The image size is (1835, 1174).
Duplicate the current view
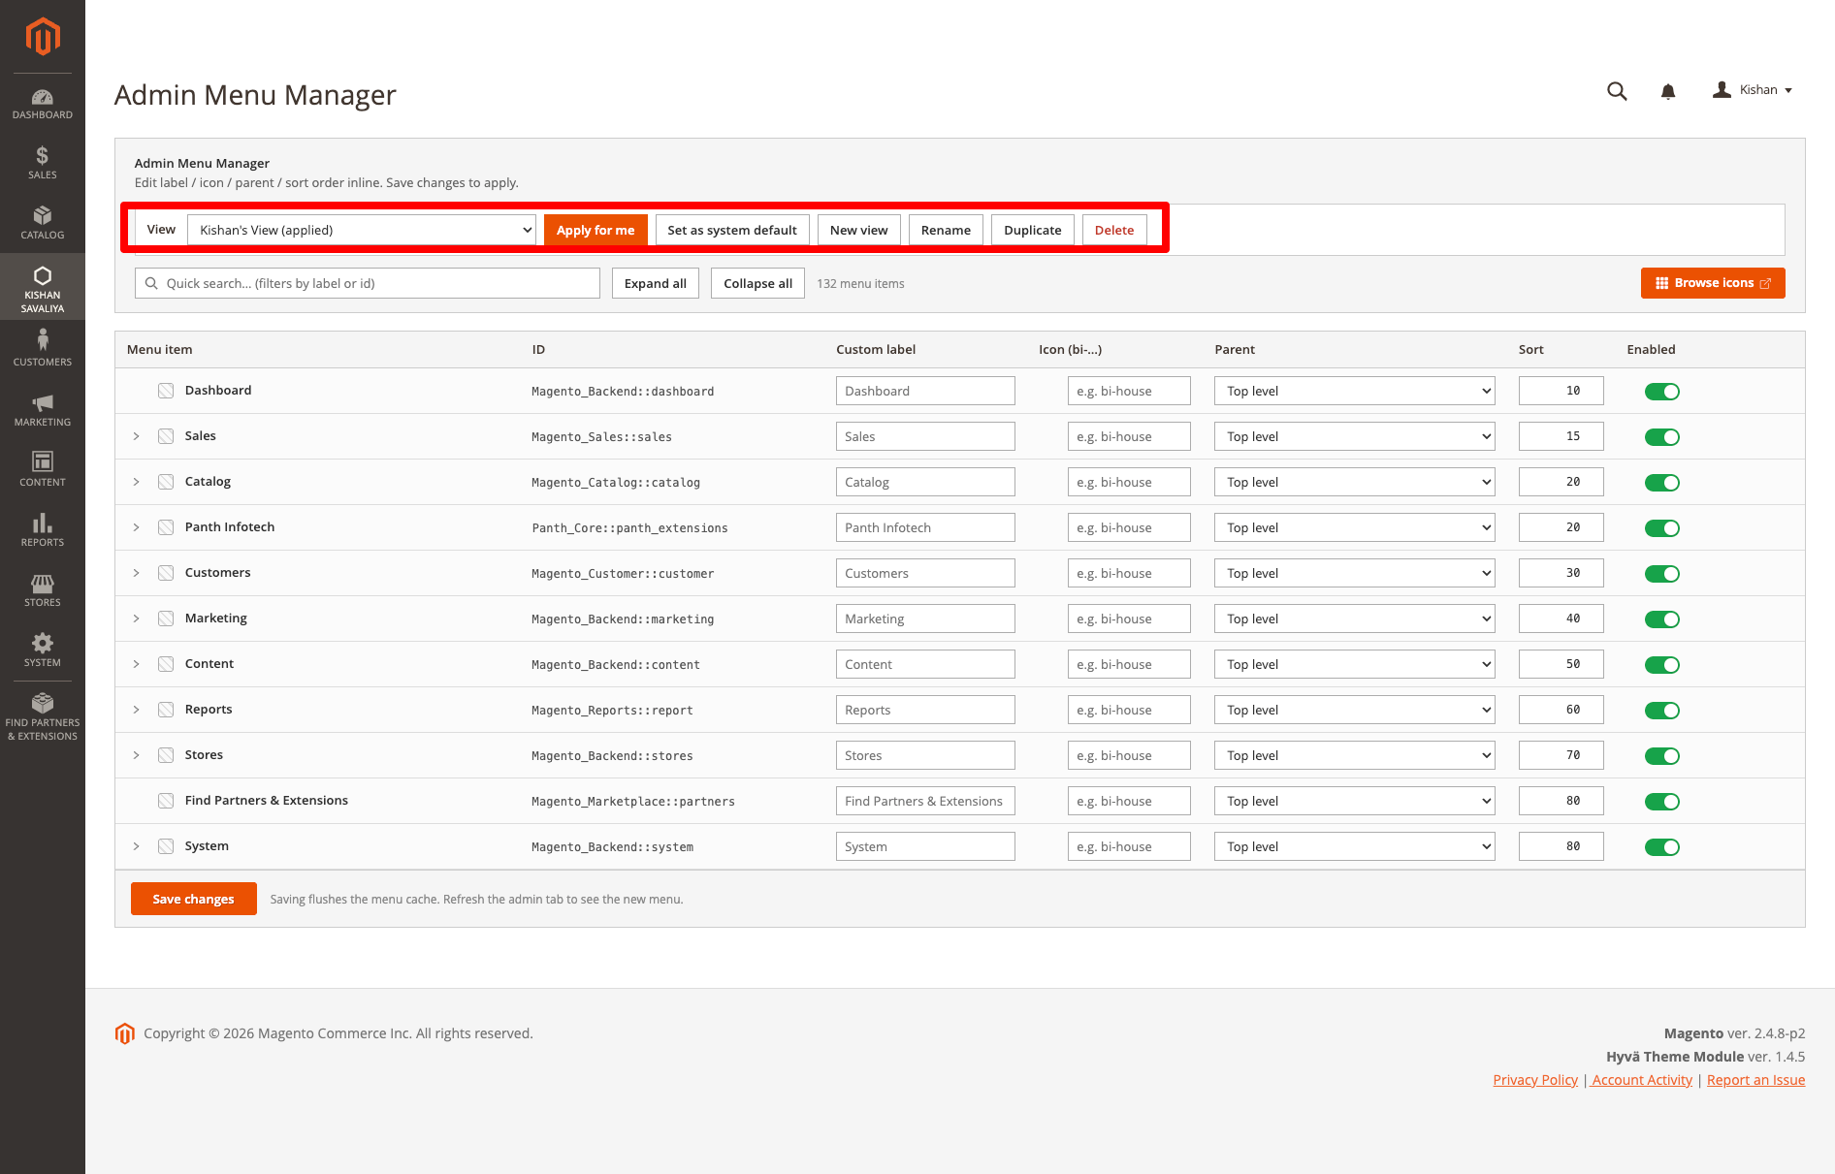pos(1033,230)
